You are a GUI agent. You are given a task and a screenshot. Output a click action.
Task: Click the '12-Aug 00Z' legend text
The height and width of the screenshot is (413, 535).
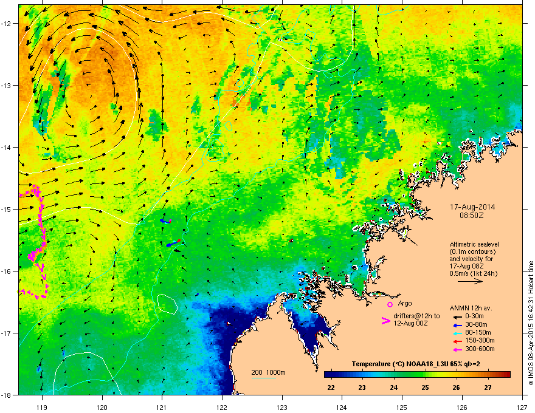(x=410, y=323)
